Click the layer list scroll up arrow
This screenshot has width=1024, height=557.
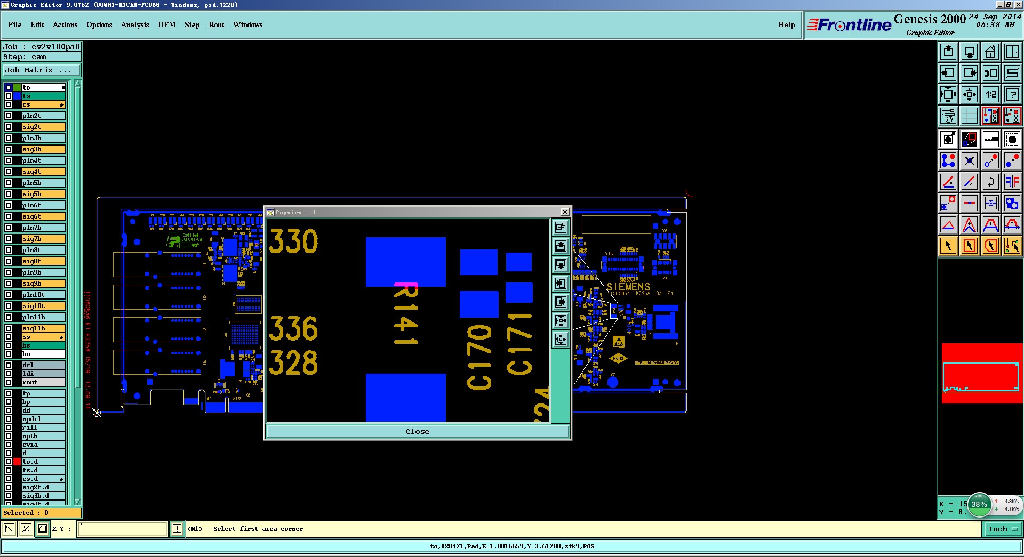[x=77, y=84]
